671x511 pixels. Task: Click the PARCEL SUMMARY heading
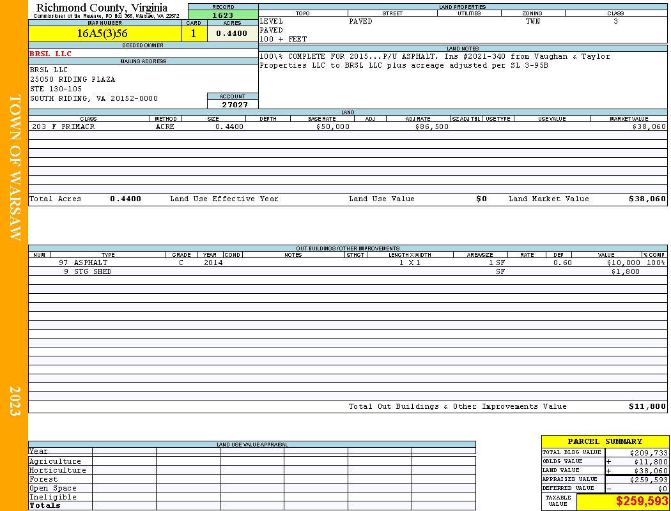605,441
